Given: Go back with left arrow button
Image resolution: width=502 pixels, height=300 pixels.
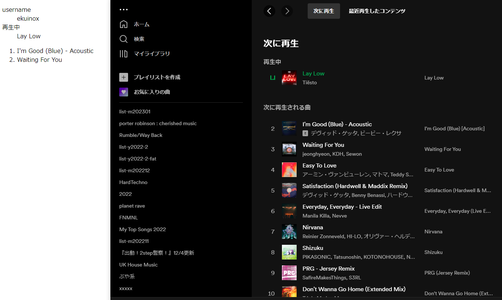Looking at the screenshot, I should [x=269, y=11].
